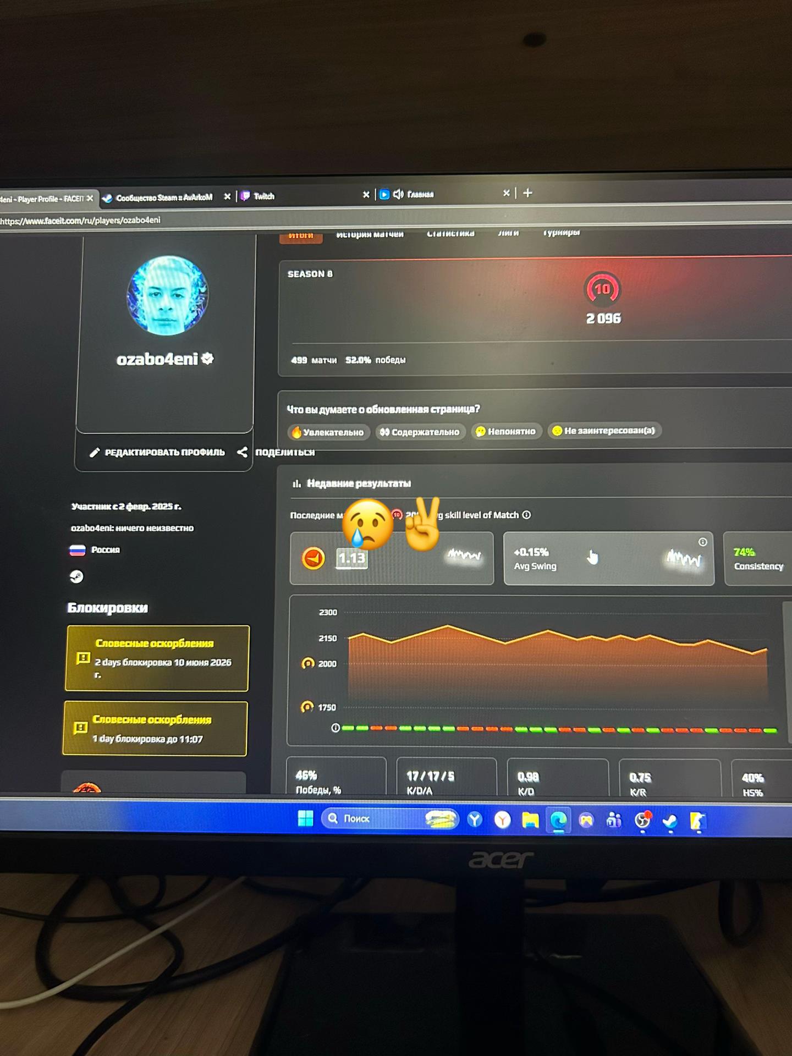792x1056 pixels.
Task: Launch Counter-Strike from the taskbar
Action: click(x=698, y=822)
